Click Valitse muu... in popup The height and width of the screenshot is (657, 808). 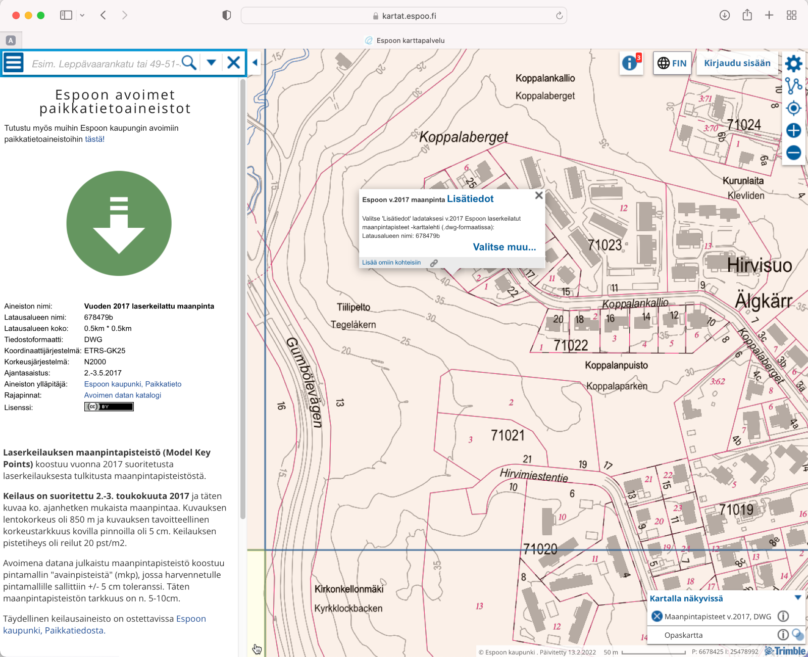504,247
